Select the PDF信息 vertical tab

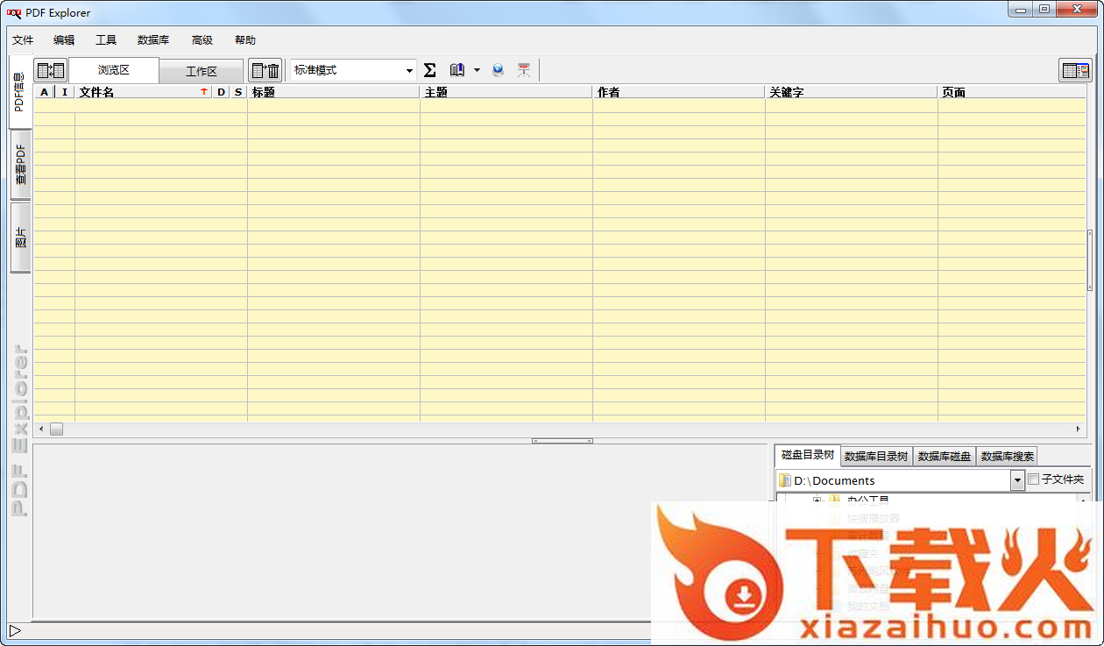20,92
